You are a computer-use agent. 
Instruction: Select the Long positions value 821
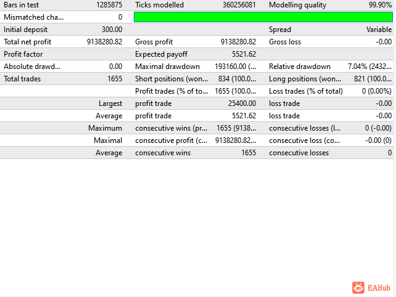point(373,79)
